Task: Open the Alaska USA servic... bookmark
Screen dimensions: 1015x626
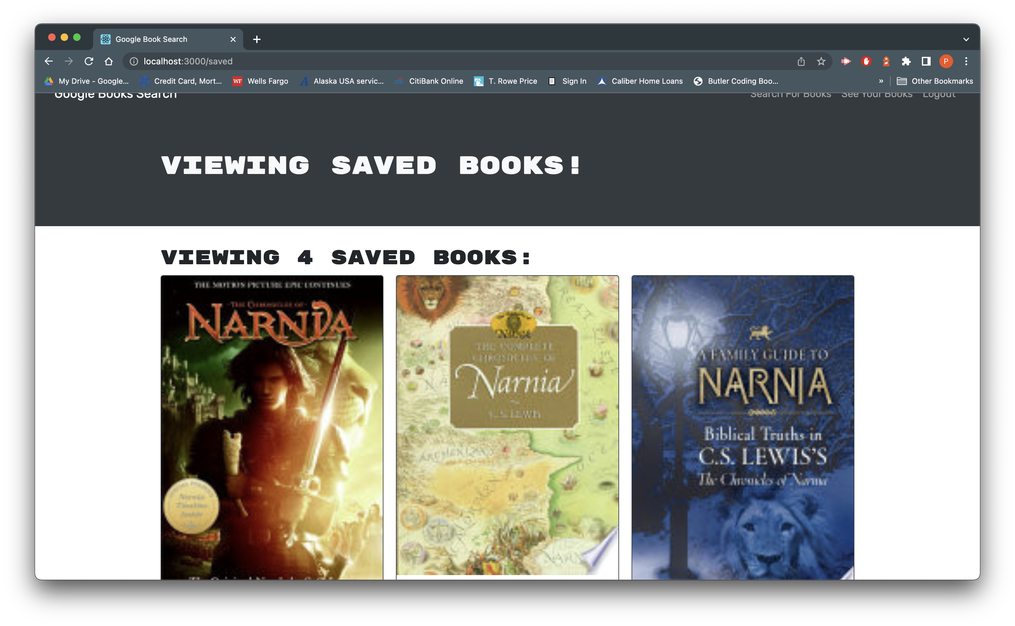Action: coord(342,81)
